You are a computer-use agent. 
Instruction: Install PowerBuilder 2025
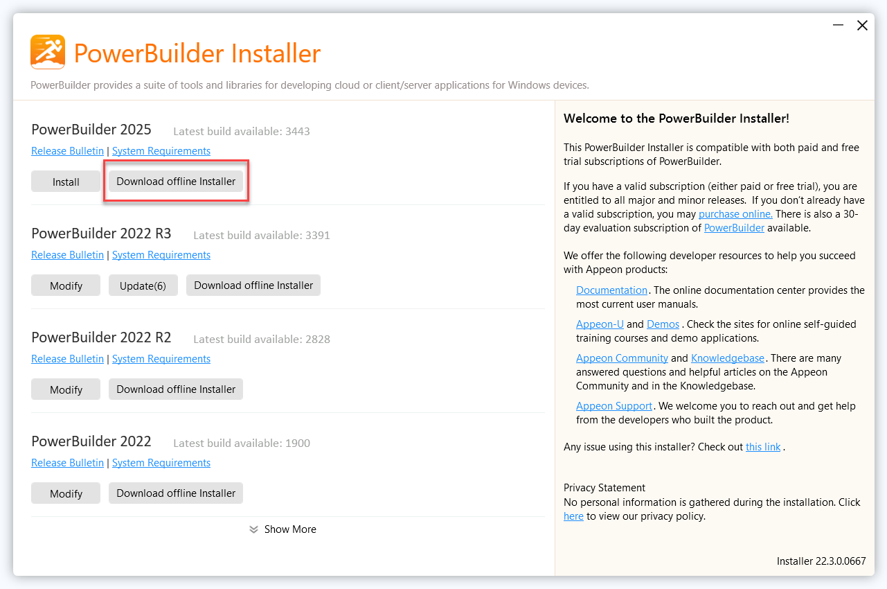pos(66,182)
